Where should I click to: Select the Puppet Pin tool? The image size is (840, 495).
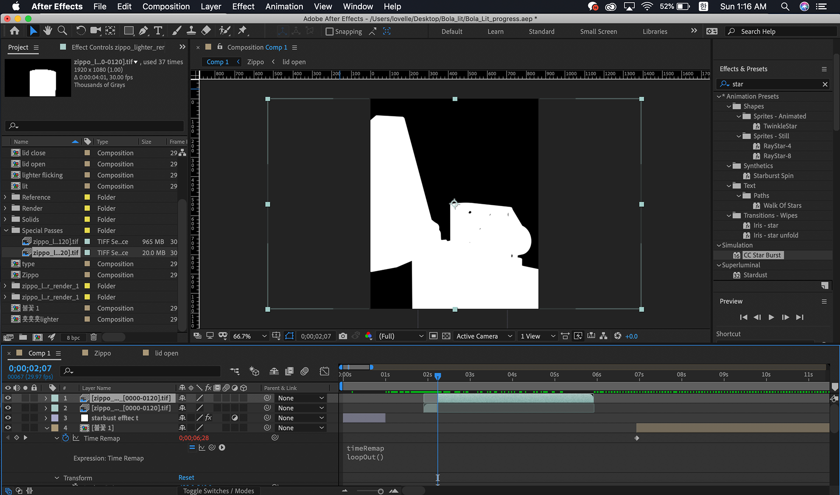click(242, 31)
